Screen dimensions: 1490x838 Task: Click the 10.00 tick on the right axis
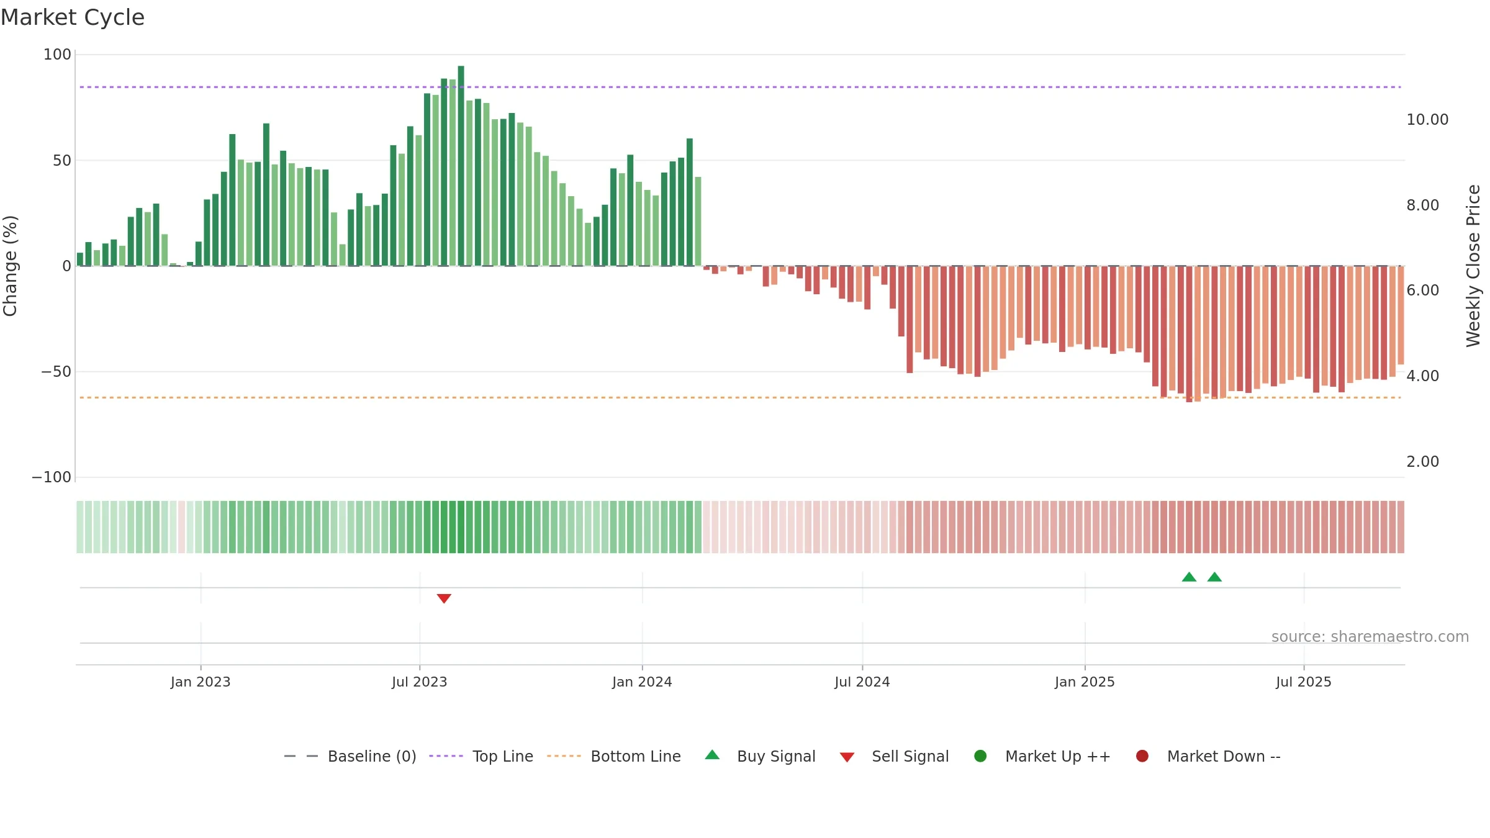(x=1427, y=120)
